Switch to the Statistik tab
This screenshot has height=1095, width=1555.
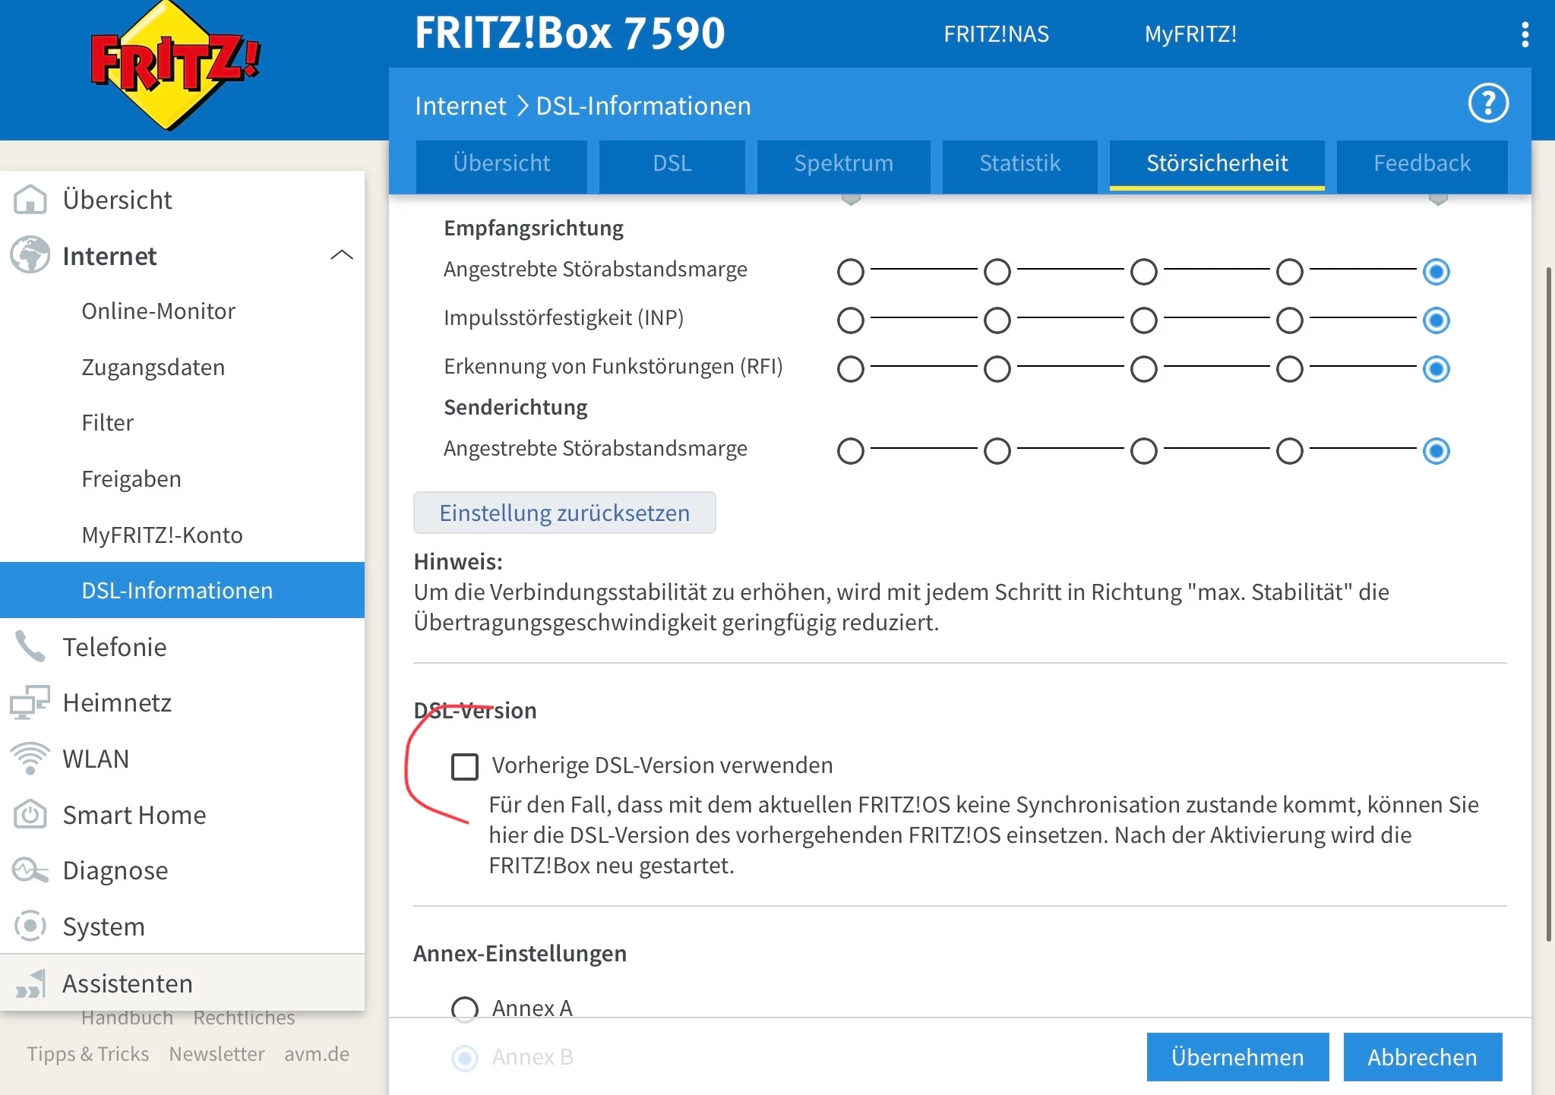coord(1019,163)
